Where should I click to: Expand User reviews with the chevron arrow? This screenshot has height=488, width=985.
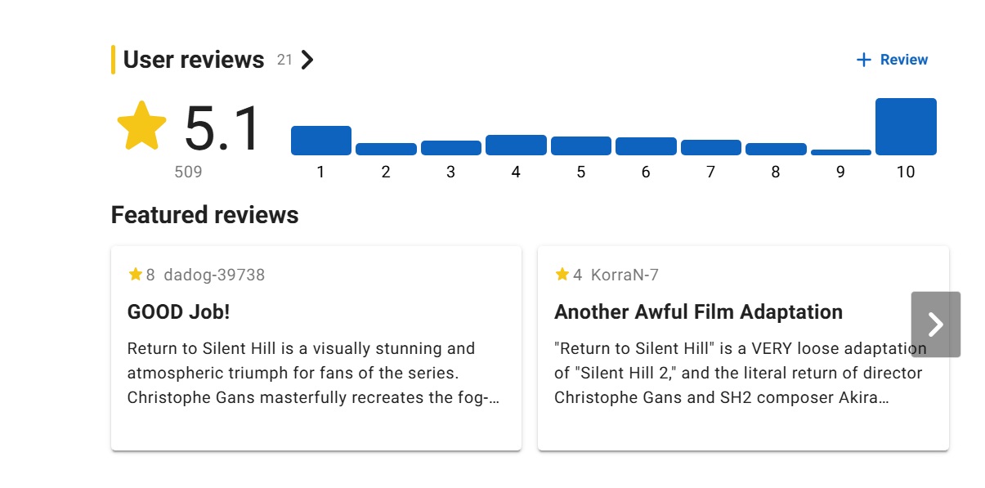[307, 60]
